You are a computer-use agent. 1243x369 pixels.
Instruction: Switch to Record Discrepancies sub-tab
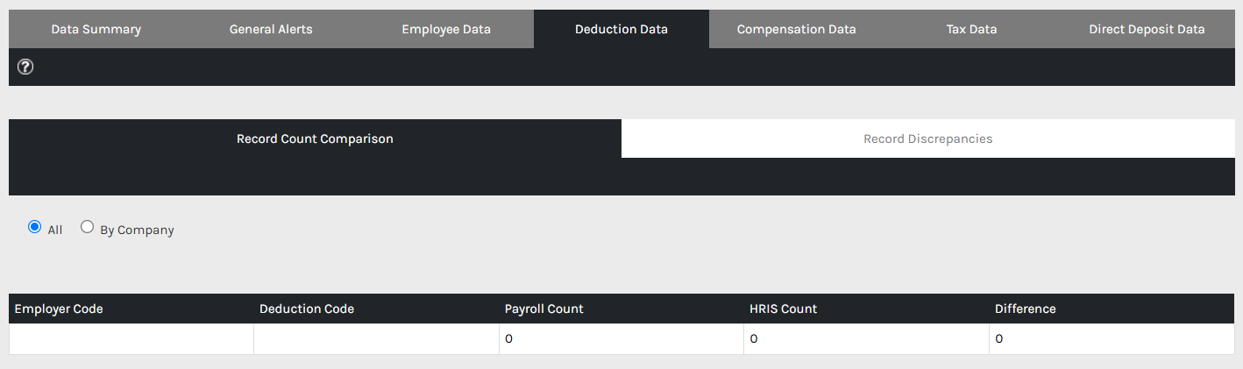[x=927, y=138]
